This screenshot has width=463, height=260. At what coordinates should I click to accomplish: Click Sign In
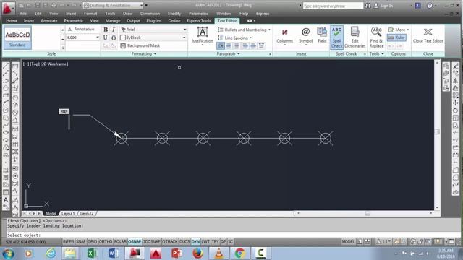pos(384,6)
